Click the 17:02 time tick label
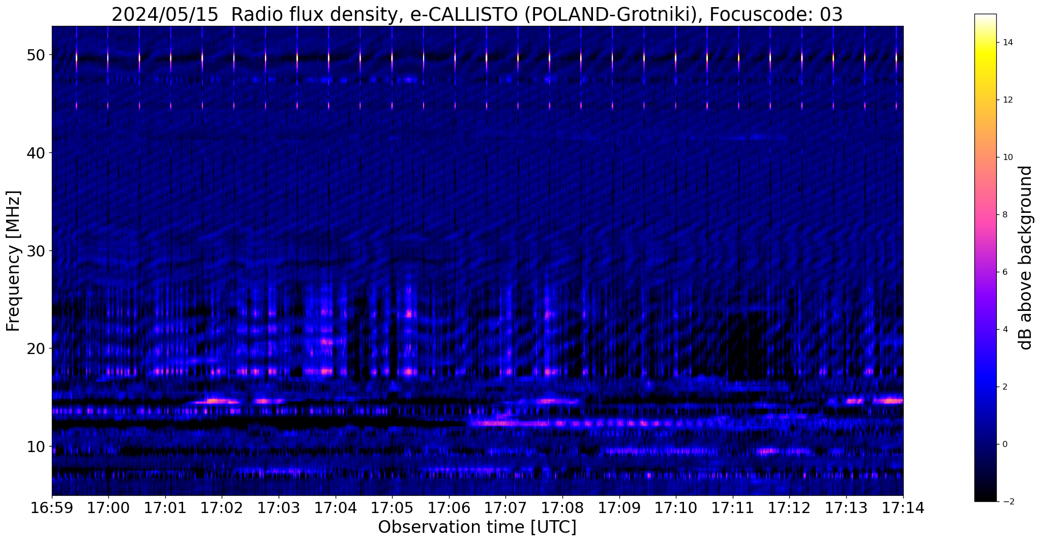Image resolution: width=1041 pixels, height=542 pixels. (x=222, y=507)
